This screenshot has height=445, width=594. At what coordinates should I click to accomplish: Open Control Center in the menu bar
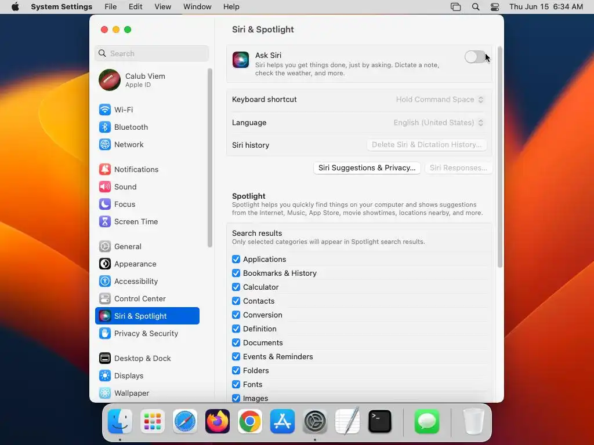click(495, 7)
